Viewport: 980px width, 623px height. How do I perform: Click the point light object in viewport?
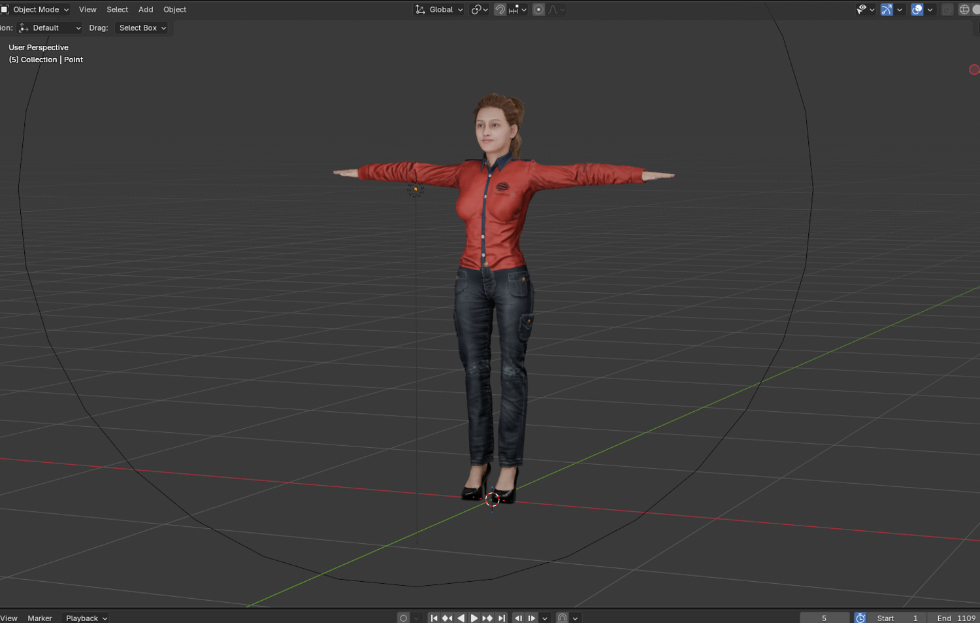coord(416,190)
